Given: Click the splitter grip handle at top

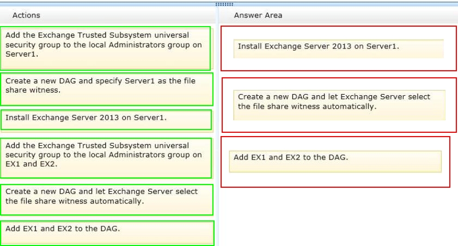Looking at the screenshot, I should click(224, 4).
